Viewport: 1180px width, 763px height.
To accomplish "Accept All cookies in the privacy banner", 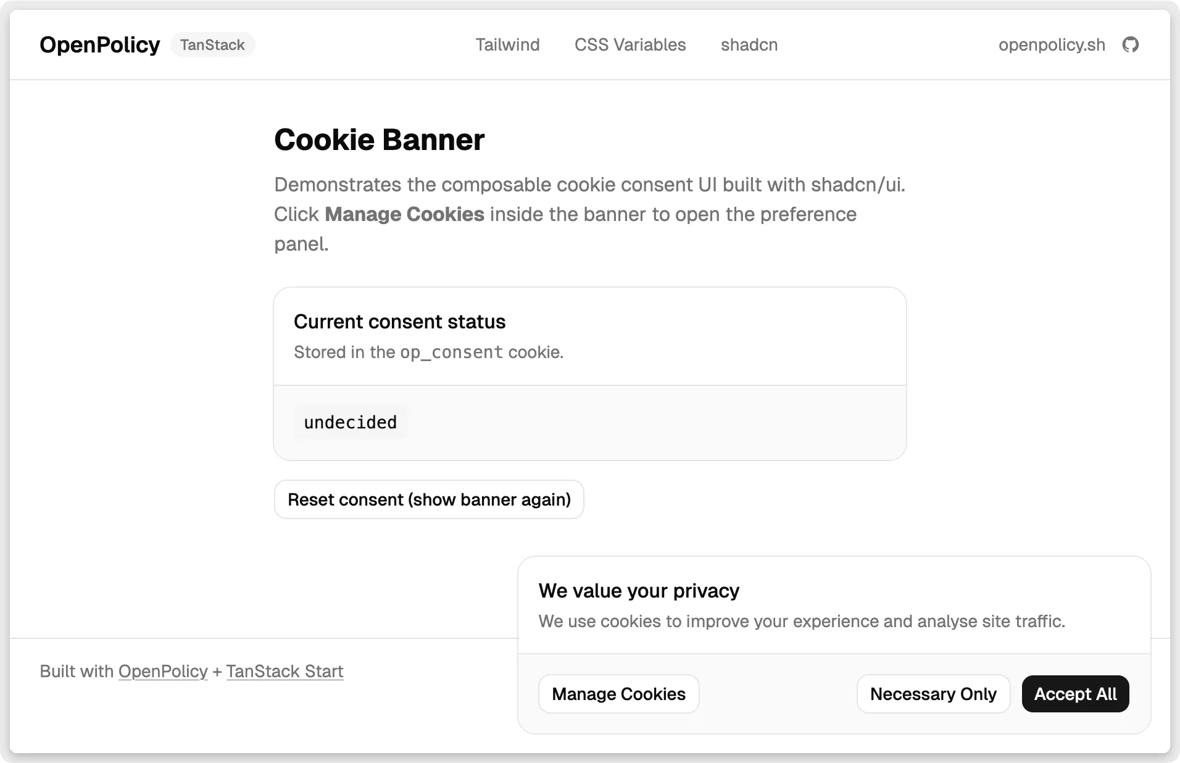I will [1075, 693].
